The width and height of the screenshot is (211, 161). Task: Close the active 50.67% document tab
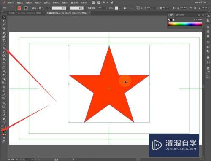point(89,13)
